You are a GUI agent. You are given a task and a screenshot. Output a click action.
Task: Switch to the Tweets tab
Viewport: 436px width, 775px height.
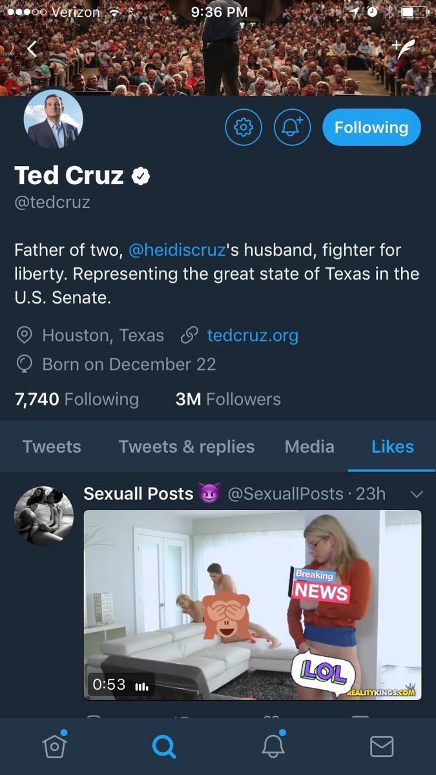tap(52, 447)
